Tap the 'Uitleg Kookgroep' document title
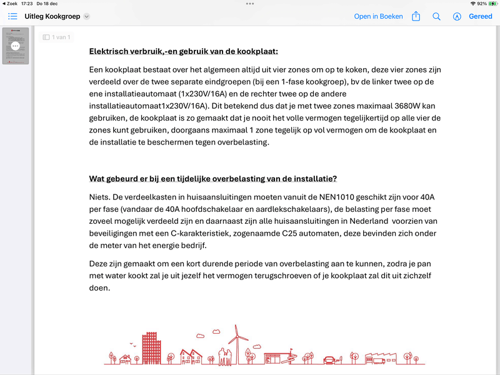Viewport: 500px width, 375px height. coord(53,17)
